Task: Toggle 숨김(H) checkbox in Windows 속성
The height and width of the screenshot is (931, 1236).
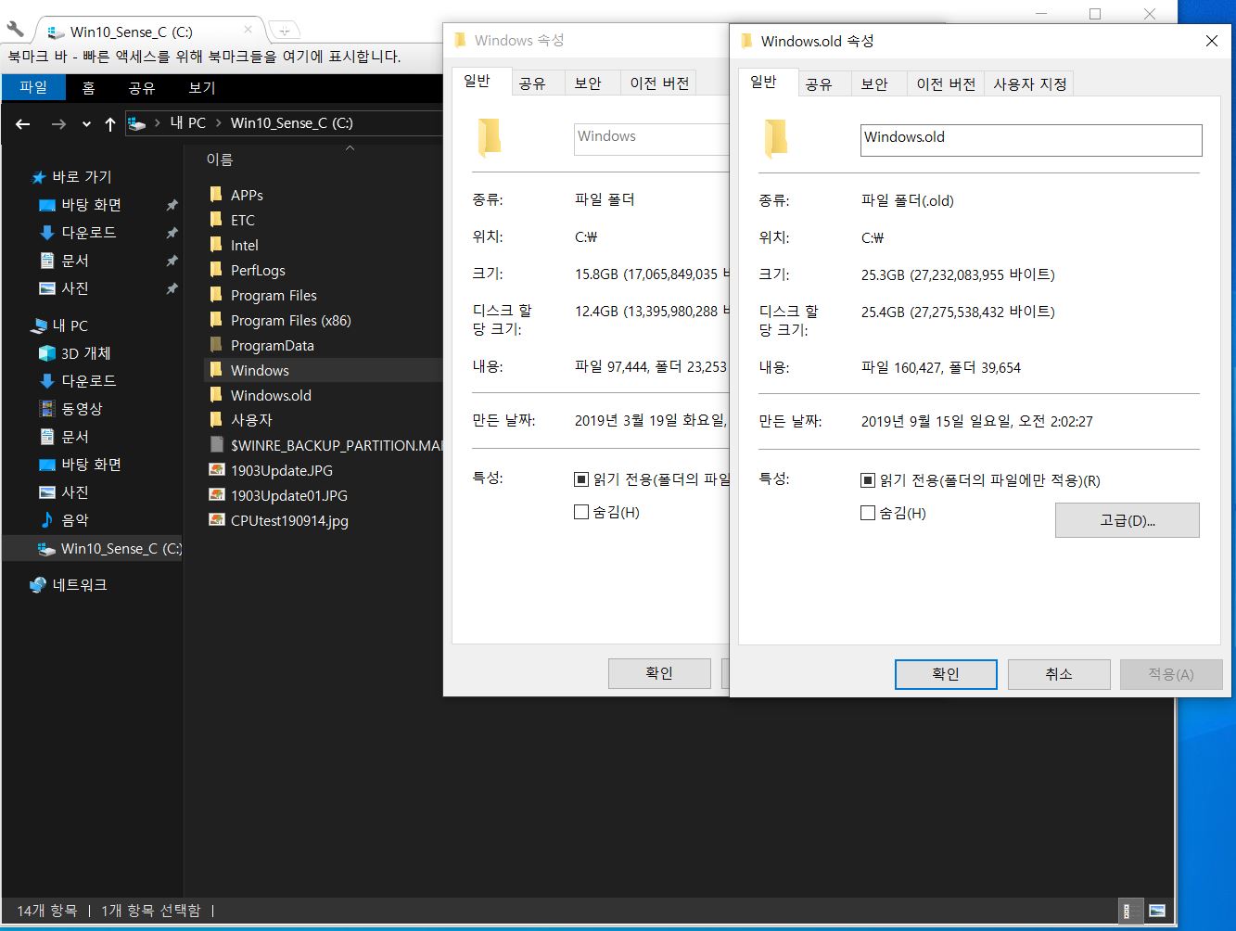Action: [x=581, y=512]
